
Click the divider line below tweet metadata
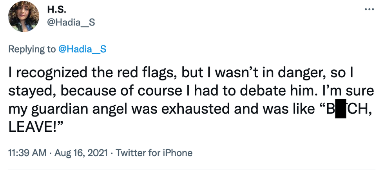[192, 170]
